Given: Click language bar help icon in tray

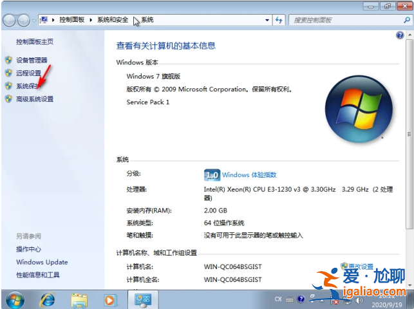Looking at the screenshot, I should [x=301, y=299].
